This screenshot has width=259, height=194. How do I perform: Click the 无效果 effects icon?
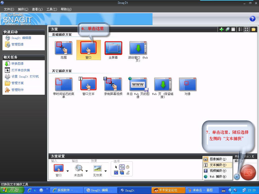point(98,168)
